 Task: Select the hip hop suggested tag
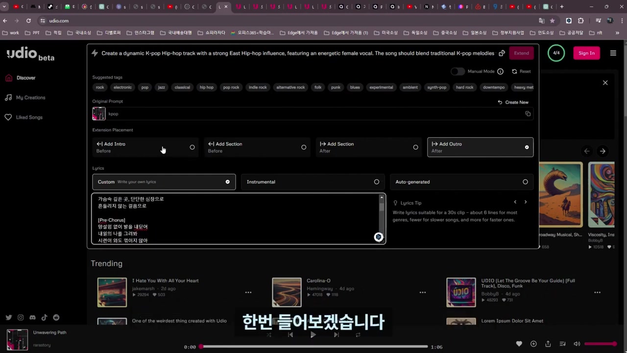click(206, 87)
